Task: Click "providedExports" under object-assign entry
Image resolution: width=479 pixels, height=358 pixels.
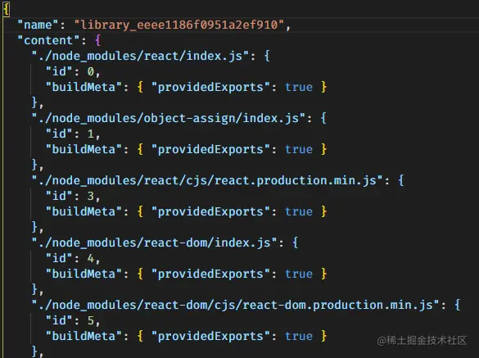Action: point(210,149)
